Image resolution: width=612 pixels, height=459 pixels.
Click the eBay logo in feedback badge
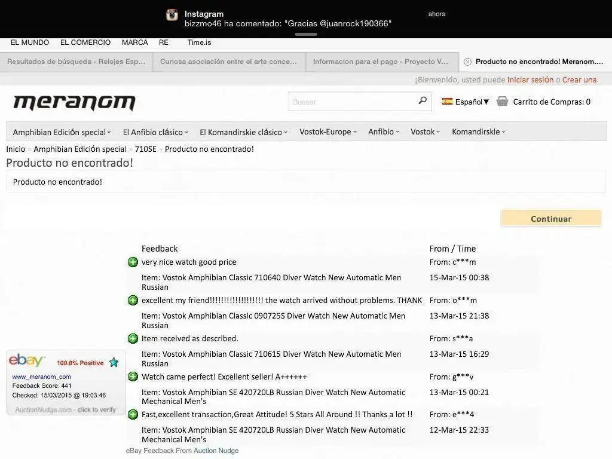26,360
